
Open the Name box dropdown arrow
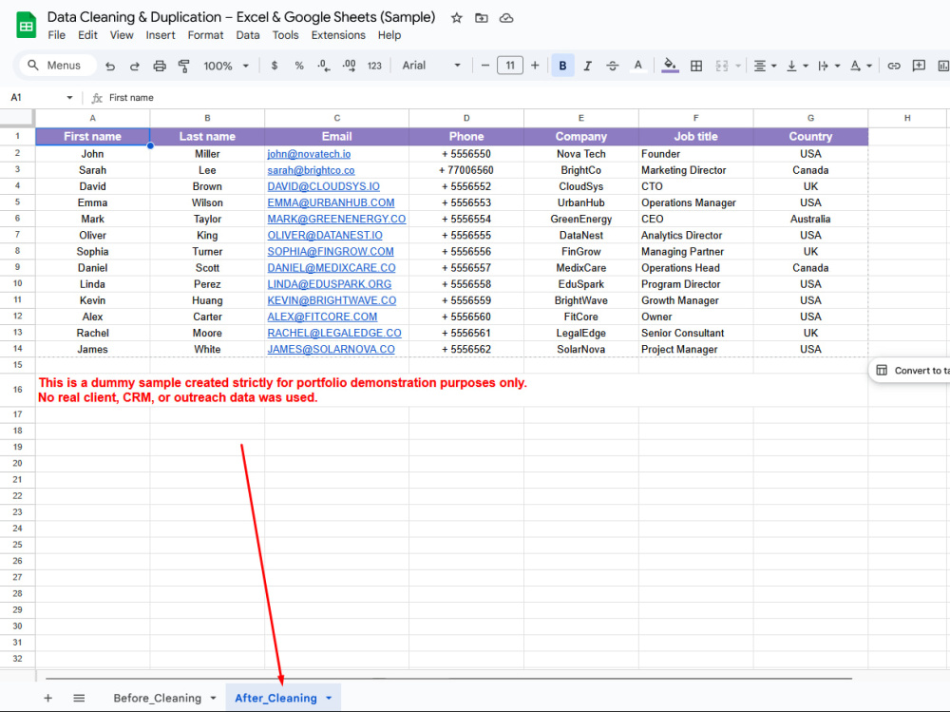69,98
